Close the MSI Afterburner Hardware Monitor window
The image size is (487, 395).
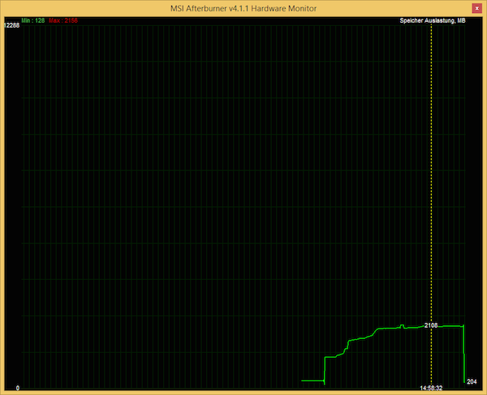pos(476,8)
